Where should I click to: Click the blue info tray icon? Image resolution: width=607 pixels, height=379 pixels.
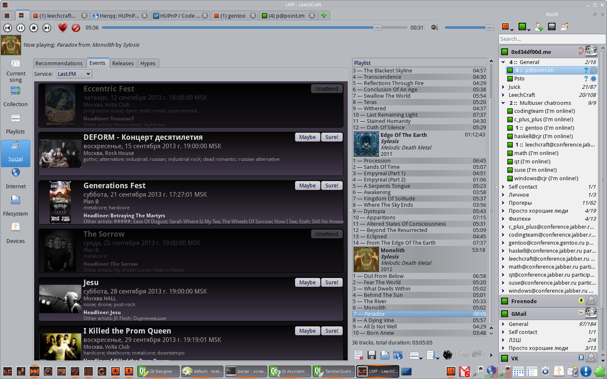586,371
